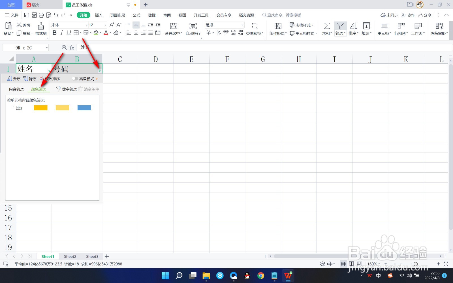The image size is (453, 283).
Task: Click the Fill down icon
Action: [x=366, y=26]
